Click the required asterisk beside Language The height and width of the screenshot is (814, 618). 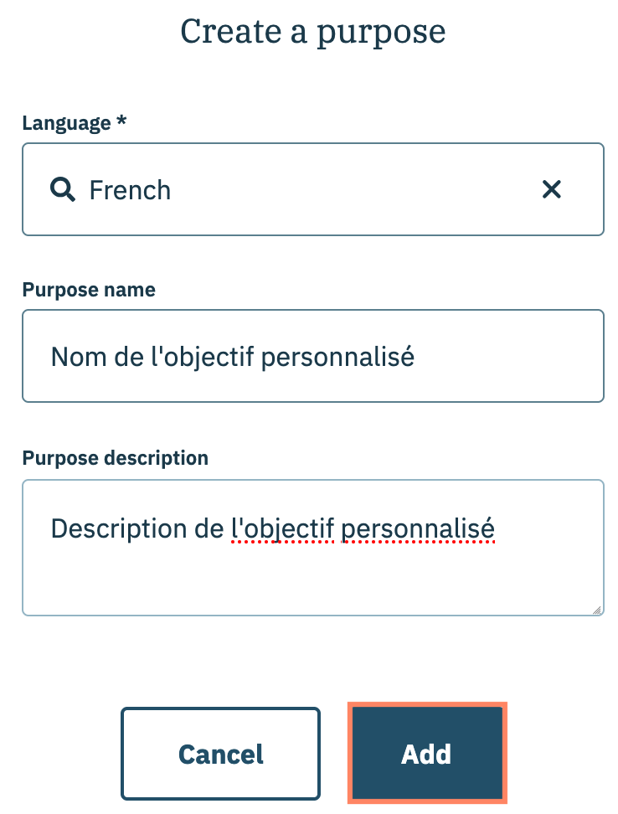121,122
